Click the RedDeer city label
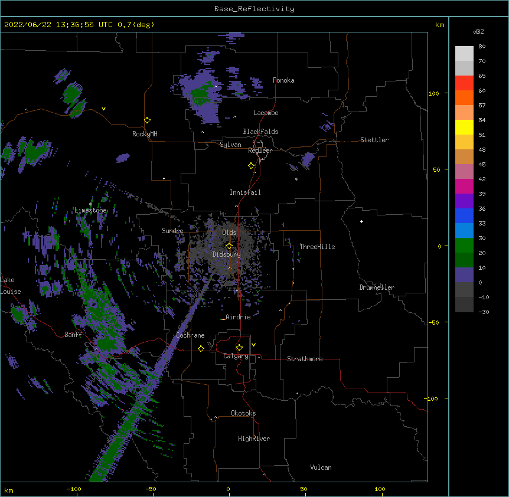Screen dimensions: 509x497 click(x=260, y=151)
